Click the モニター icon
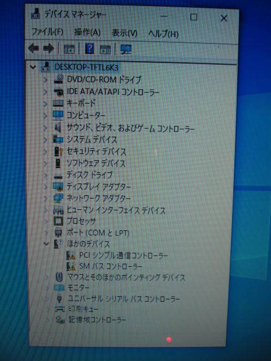The height and width of the screenshot is (361, 271). (x=59, y=288)
